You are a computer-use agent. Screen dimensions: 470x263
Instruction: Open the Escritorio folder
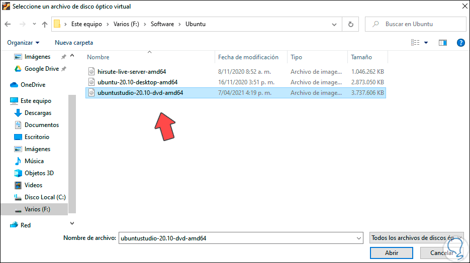point(37,137)
